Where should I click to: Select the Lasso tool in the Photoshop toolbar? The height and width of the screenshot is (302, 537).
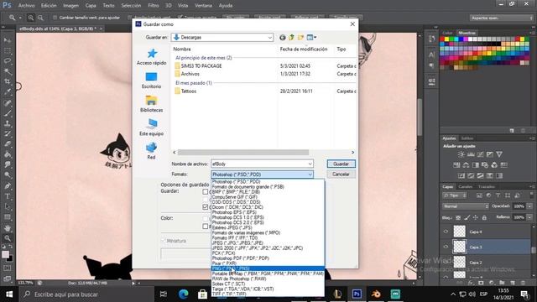click(x=8, y=61)
